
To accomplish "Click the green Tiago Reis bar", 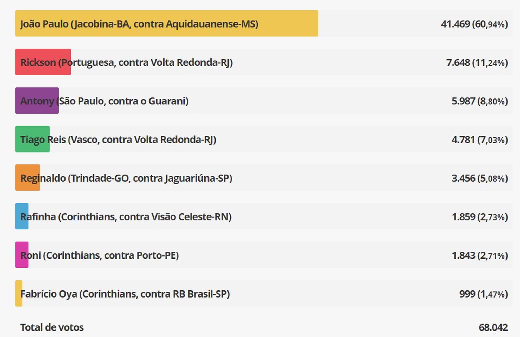I will [x=32, y=139].
